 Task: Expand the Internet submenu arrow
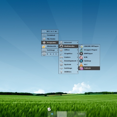tap(78, 43)
